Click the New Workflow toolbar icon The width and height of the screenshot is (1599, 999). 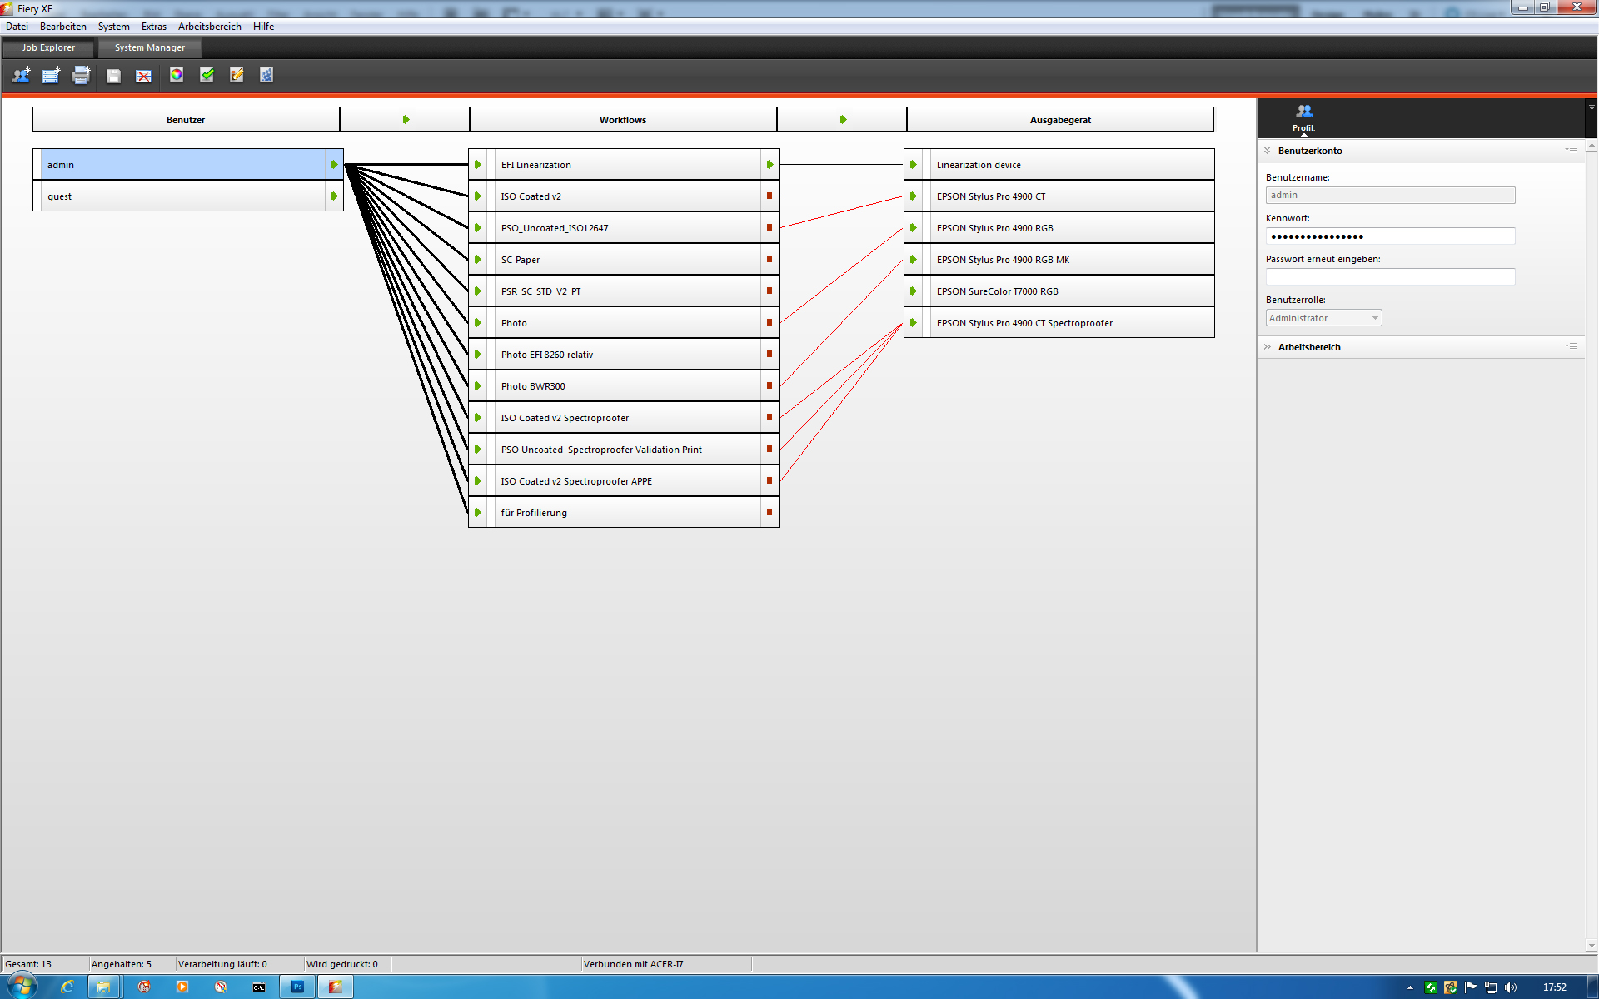click(x=51, y=76)
